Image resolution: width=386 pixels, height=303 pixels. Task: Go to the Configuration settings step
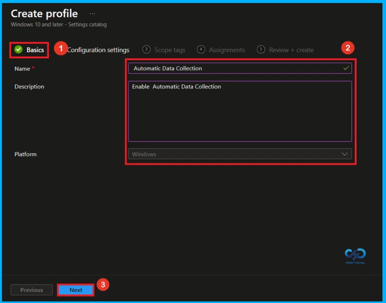pos(98,50)
